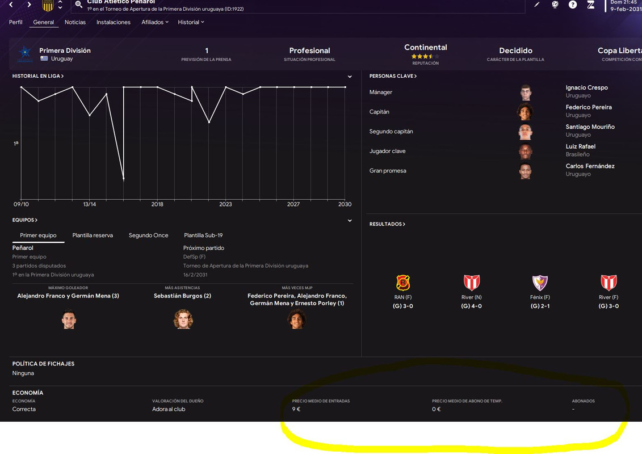Click the search magnifier icon
The height and width of the screenshot is (454, 642).
click(x=78, y=5)
